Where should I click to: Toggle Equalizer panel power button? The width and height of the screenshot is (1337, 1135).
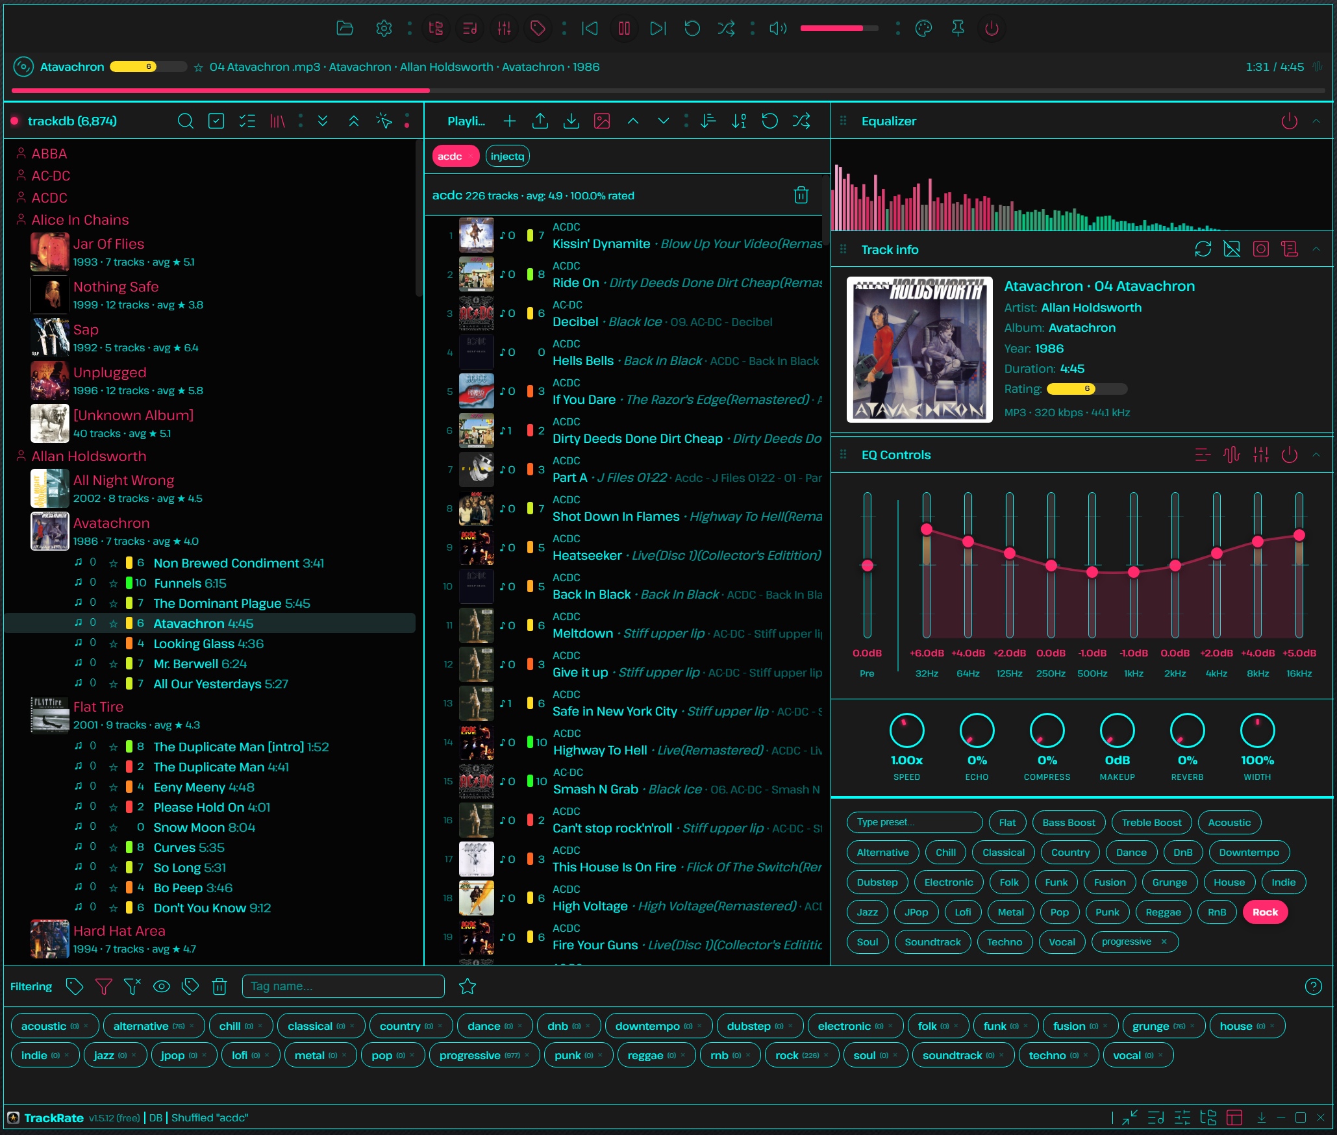point(1290,121)
